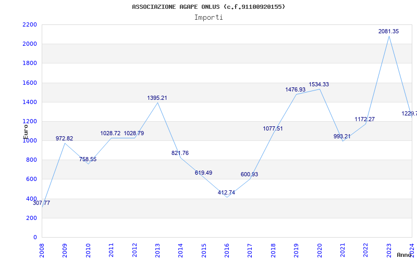Click the 1476.93 data label
The height and width of the screenshot is (260, 417).
coord(295,89)
